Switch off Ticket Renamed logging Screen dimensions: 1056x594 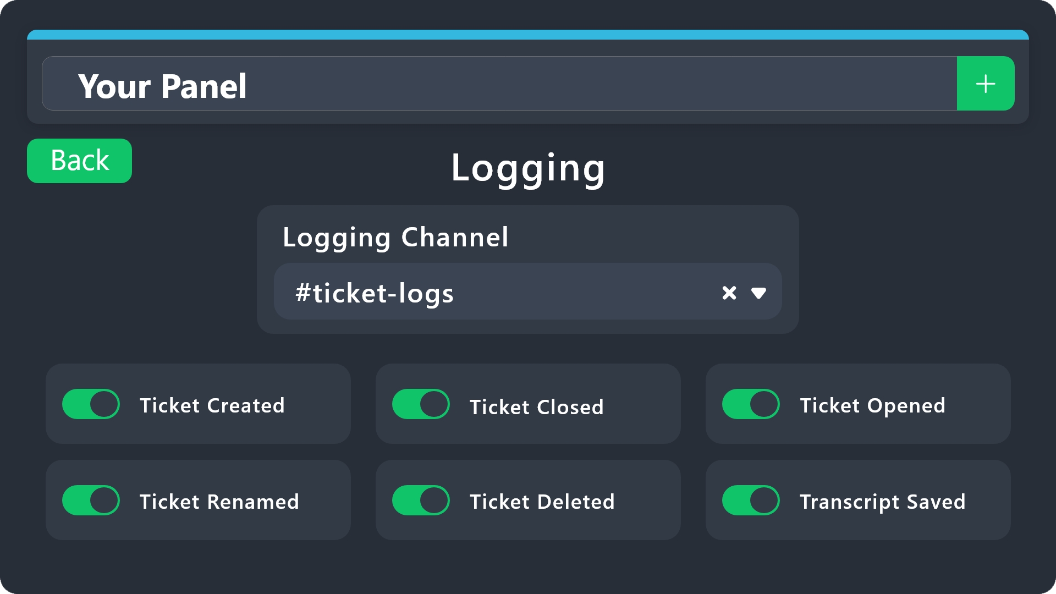coord(91,501)
